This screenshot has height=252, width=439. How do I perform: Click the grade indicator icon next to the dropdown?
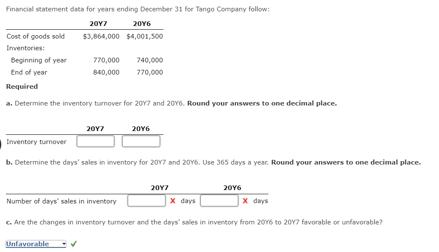[73, 243]
